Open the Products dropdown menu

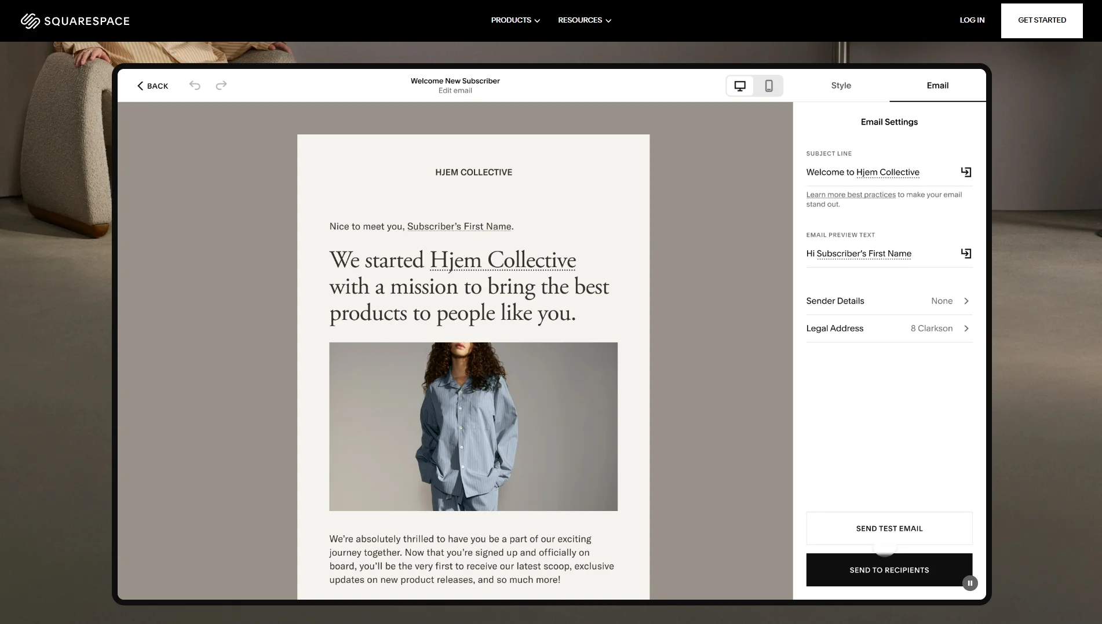tap(515, 20)
